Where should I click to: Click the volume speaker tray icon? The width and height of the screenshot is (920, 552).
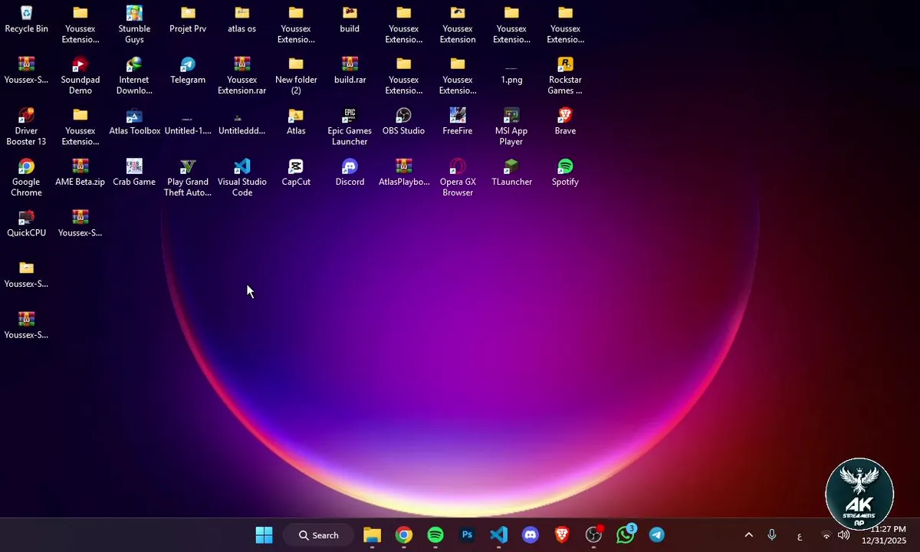point(844,535)
